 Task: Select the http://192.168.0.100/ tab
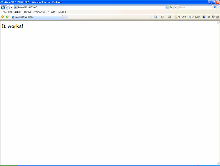click(36, 17)
